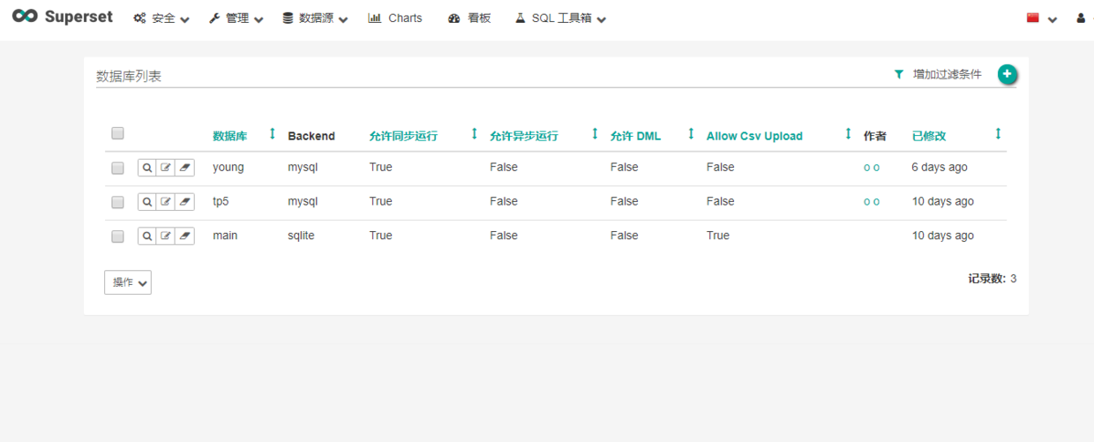Open author link in tp5 row
The width and height of the screenshot is (1094, 442).
pos(872,202)
